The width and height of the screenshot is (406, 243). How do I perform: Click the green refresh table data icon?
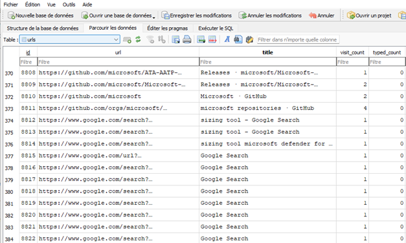click(x=138, y=39)
